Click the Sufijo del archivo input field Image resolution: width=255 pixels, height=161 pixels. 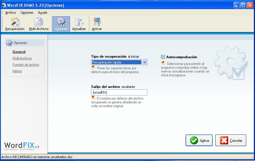119,93
